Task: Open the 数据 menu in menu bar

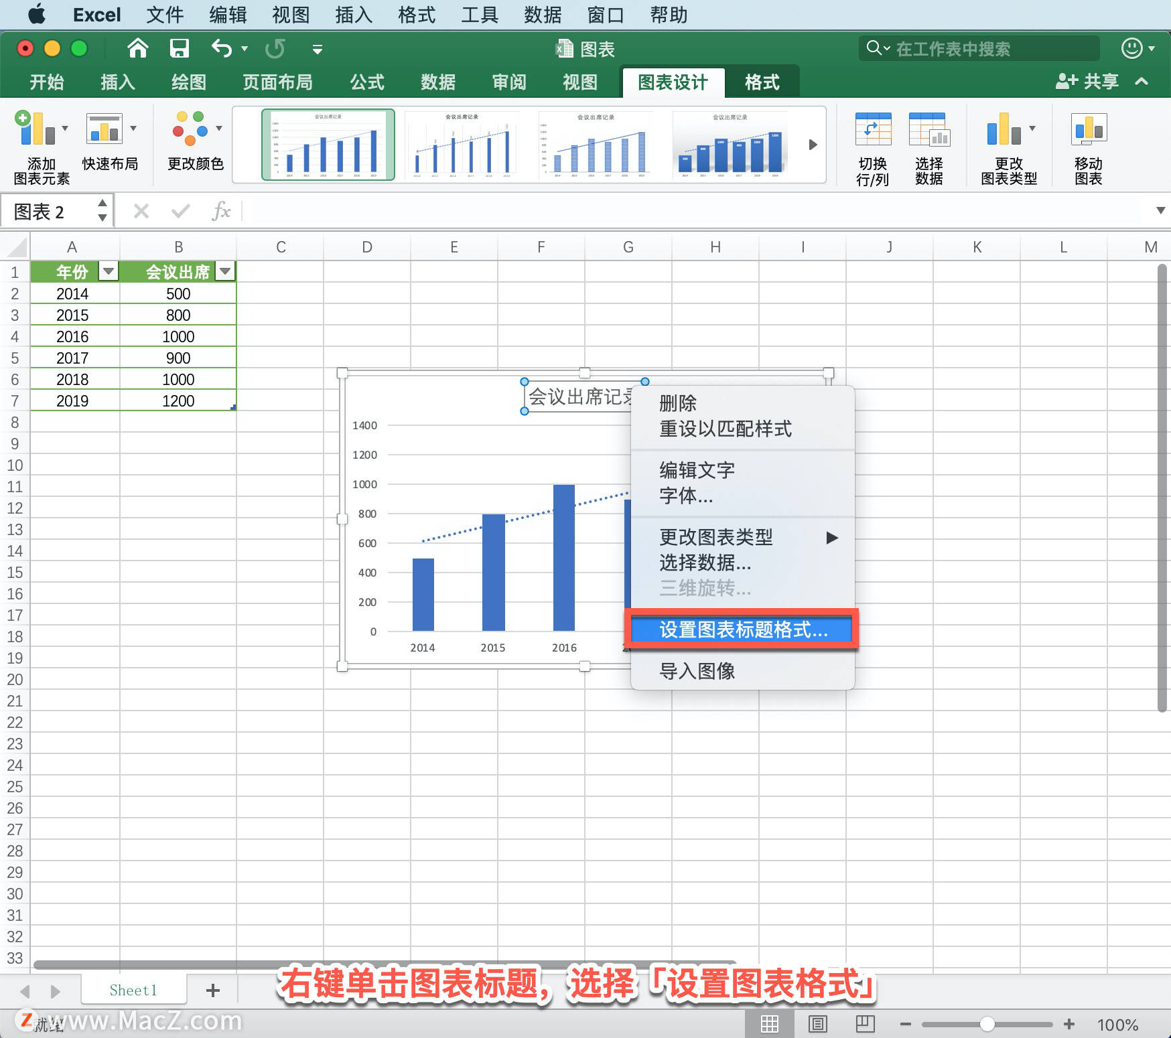Action: point(543,14)
